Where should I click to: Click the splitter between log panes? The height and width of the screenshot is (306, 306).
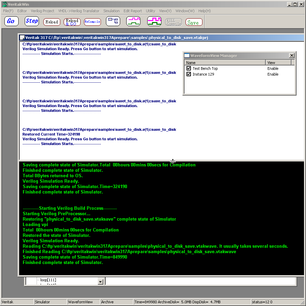point(161,161)
